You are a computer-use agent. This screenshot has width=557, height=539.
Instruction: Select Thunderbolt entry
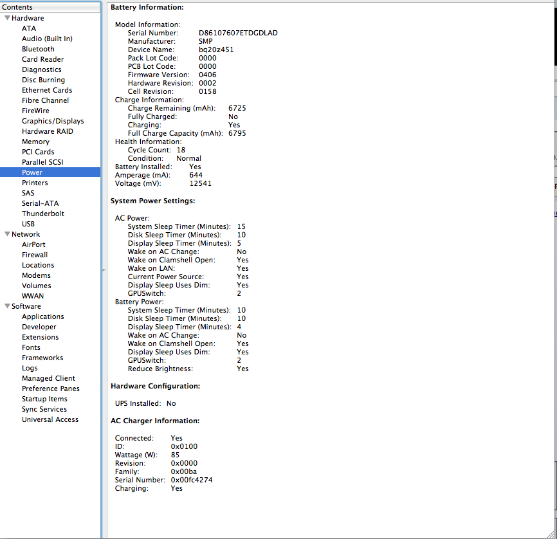point(43,214)
